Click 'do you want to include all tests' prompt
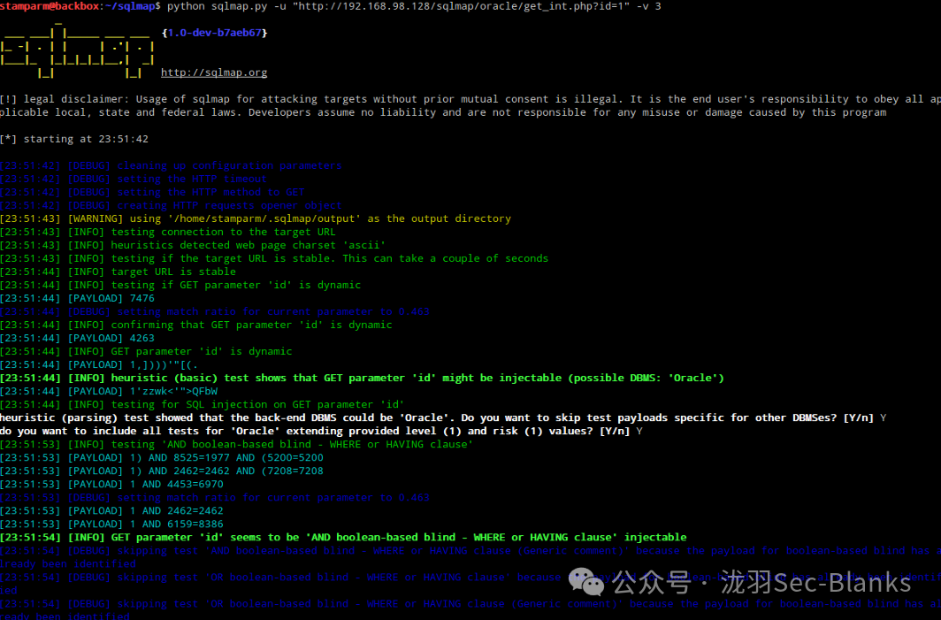Viewport: 941px width, 620px height. [321, 431]
